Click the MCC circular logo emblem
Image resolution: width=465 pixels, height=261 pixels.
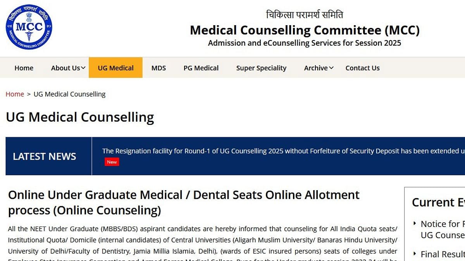click(x=29, y=27)
